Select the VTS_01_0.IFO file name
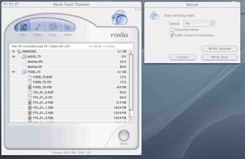This screenshot has width=245, height=159. pos(42,97)
